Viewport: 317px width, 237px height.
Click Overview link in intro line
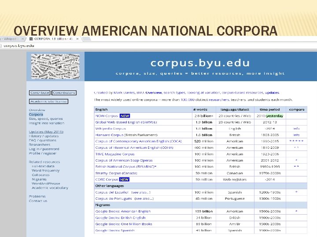(154, 93)
